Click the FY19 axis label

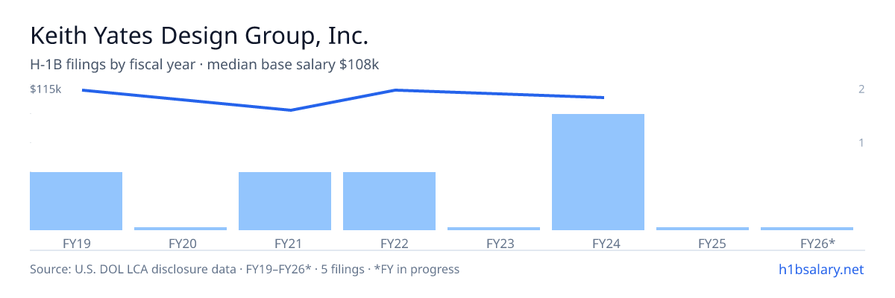click(76, 243)
